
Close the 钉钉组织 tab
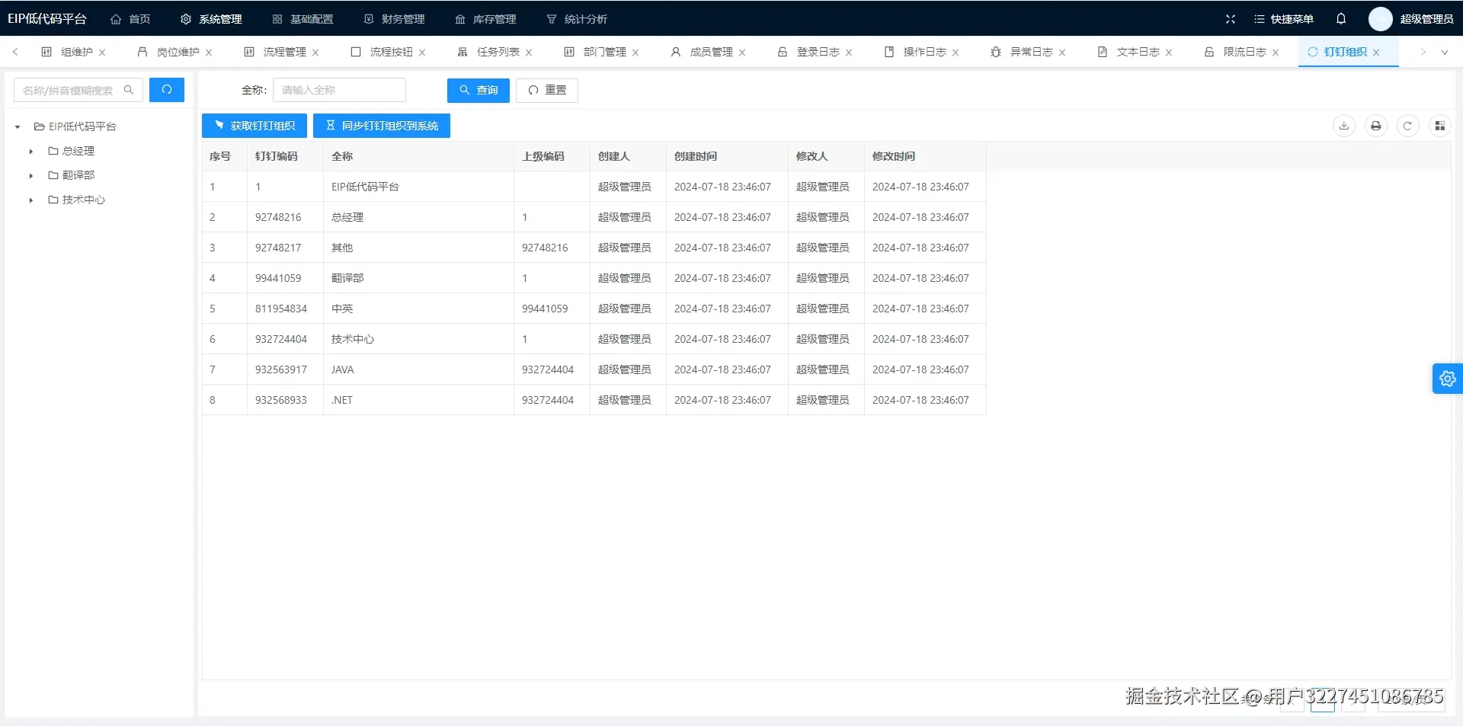click(1376, 53)
